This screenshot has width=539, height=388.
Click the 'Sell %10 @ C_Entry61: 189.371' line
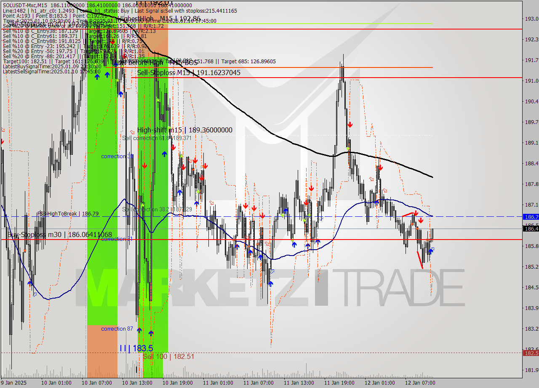75,36
